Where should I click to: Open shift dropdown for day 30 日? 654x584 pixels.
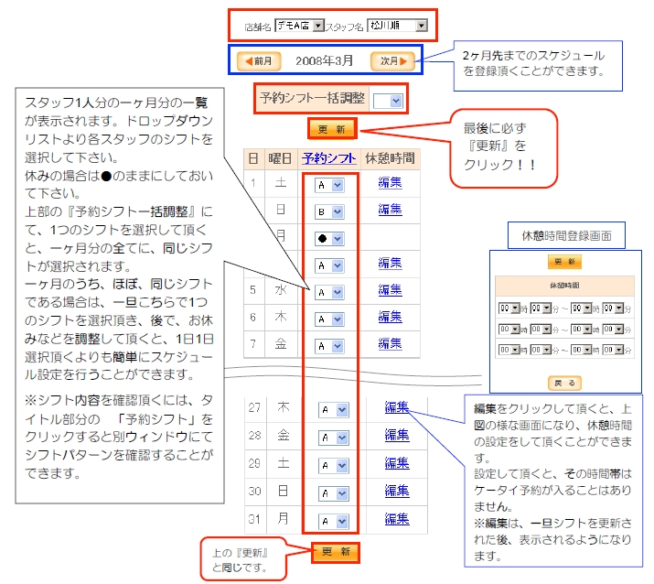330,492
